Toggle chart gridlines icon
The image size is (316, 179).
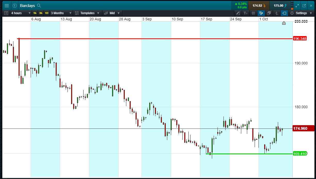pos(253,13)
